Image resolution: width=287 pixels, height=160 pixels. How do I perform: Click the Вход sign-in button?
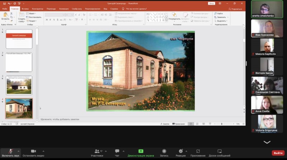[211, 4]
